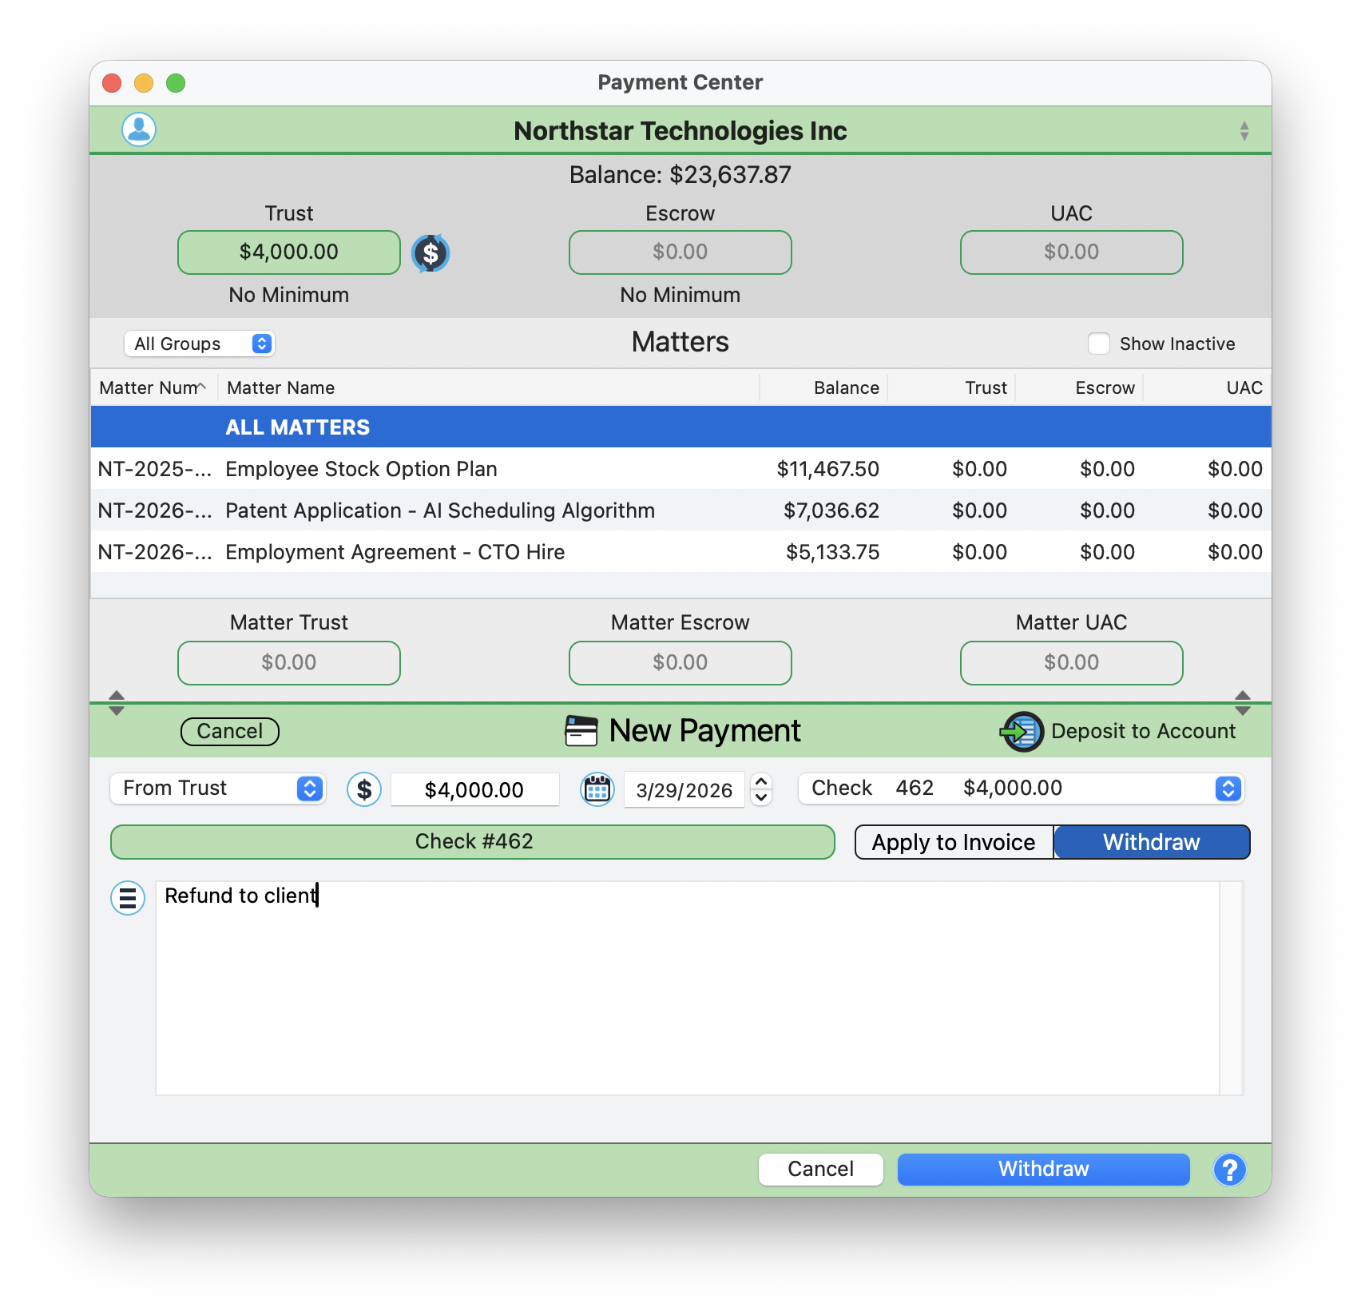Open the calendar icon to pick payment date

597,789
